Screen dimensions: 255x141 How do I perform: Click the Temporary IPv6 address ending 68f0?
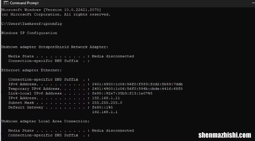click(137, 89)
